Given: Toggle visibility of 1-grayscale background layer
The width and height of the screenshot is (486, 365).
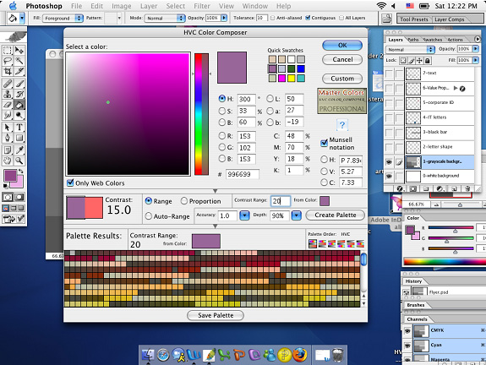Looking at the screenshot, I should (x=389, y=161).
